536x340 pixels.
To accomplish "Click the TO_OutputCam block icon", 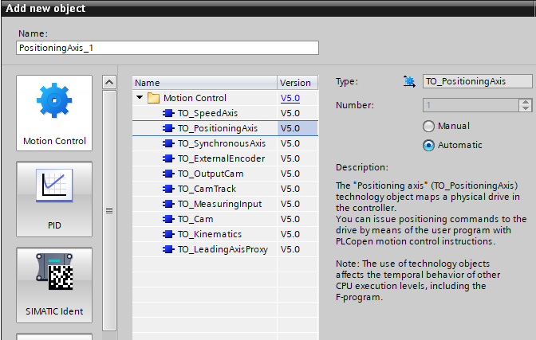I will (168, 174).
